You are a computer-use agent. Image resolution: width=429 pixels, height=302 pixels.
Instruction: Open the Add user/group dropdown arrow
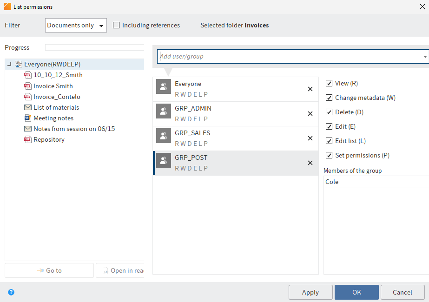pyautogui.click(x=425, y=56)
